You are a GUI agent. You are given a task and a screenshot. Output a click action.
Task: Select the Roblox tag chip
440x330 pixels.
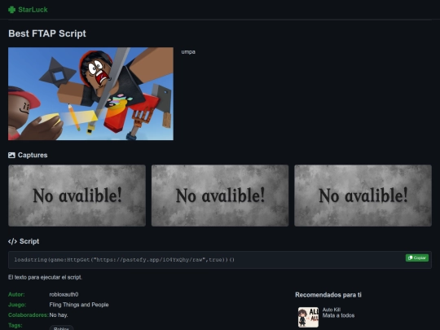(x=61, y=328)
